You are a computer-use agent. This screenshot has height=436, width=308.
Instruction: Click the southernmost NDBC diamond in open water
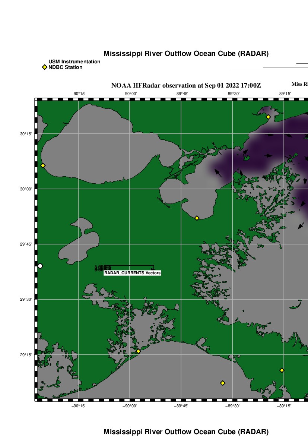click(x=223, y=383)
